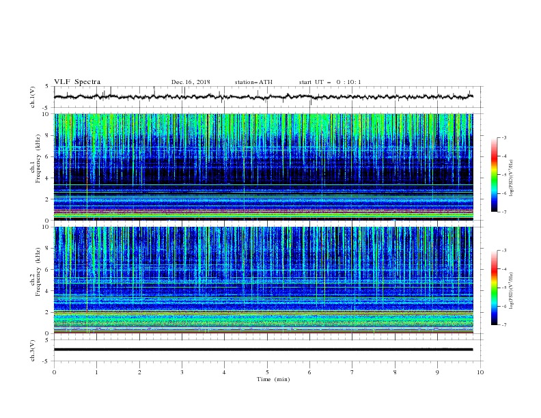The image size is (541, 418).
Task: Click time axis tick label "4"
Action: pos(225,372)
